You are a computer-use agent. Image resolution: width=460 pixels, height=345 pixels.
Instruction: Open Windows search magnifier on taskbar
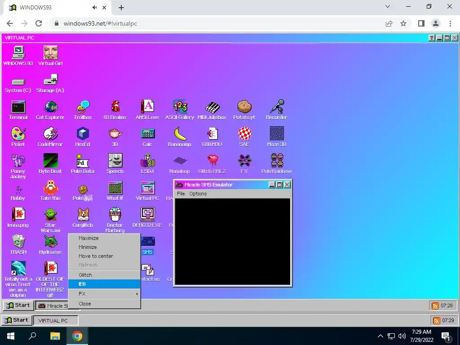point(32,336)
